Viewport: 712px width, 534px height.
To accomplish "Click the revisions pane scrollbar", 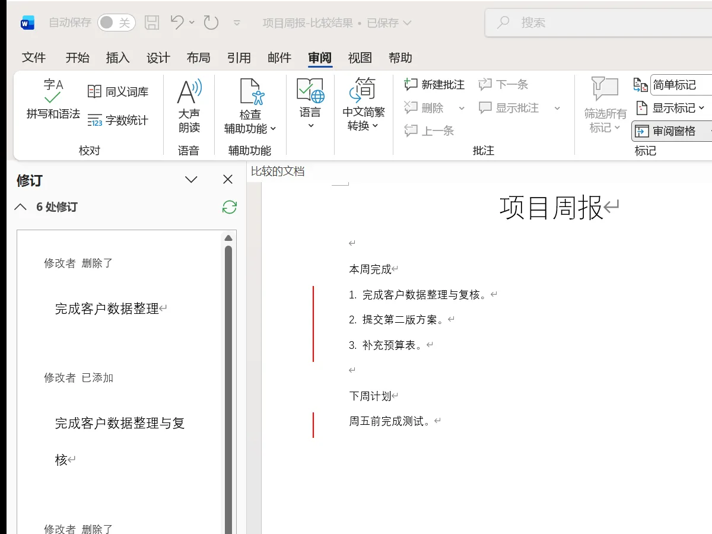I will pos(228,389).
